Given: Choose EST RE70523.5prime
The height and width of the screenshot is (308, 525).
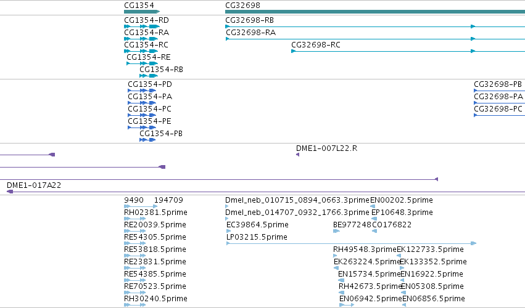Looking at the screenshot, I should 155,286.
